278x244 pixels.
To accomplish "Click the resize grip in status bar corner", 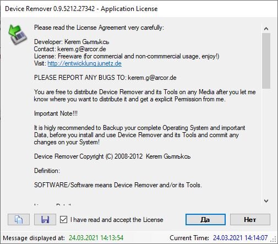I will pyautogui.click(x=274, y=239).
